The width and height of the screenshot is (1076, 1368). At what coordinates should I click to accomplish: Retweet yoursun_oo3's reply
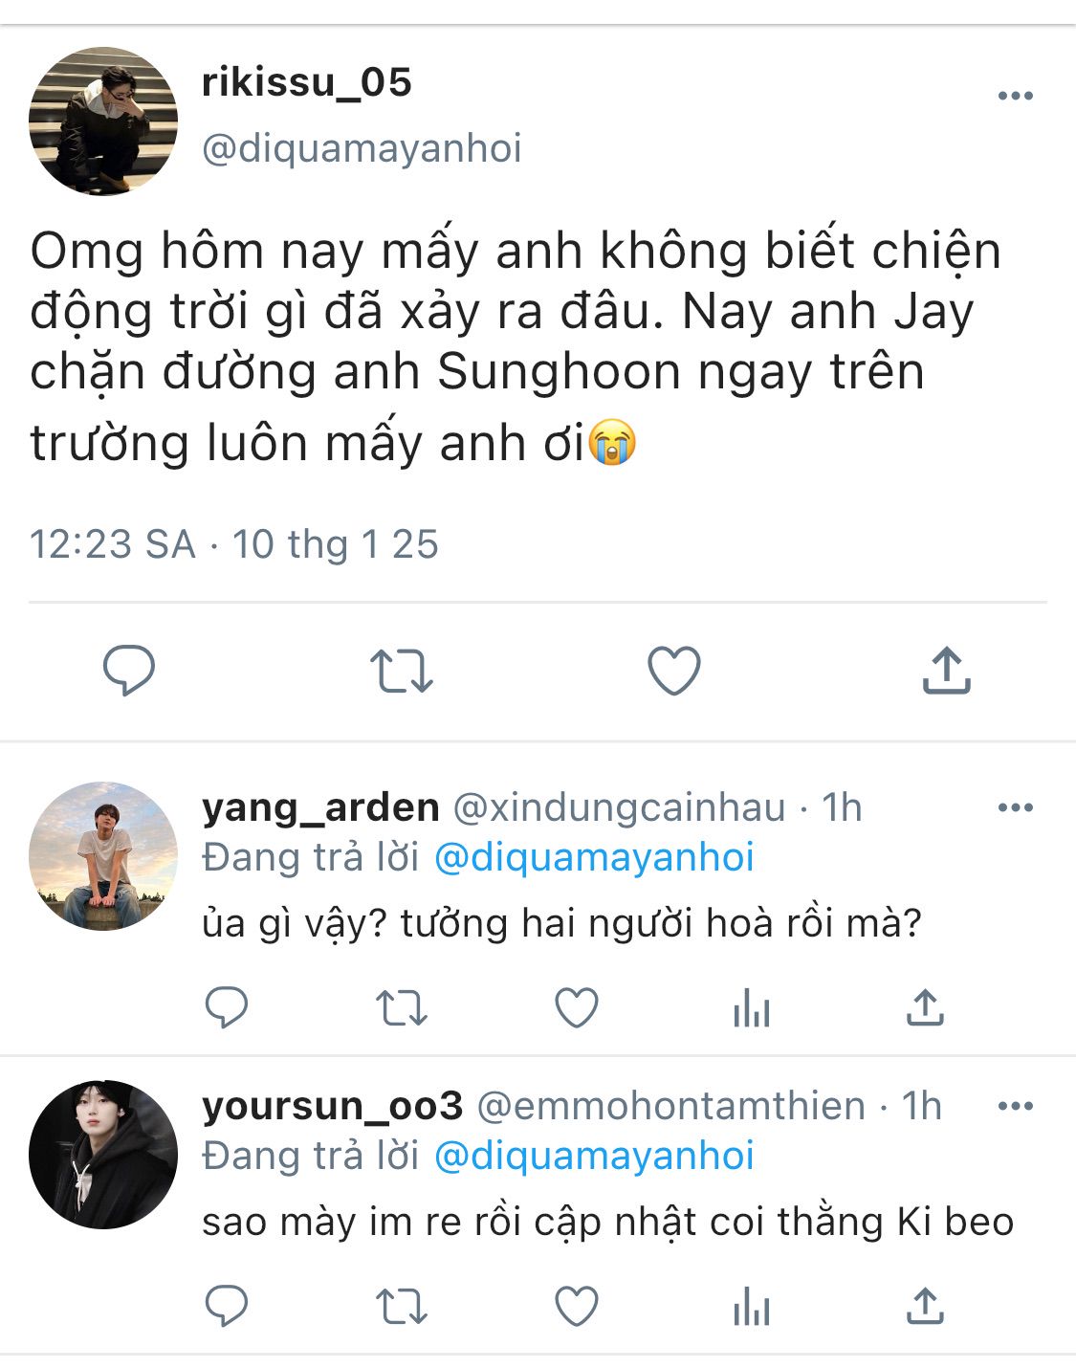click(401, 1307)
